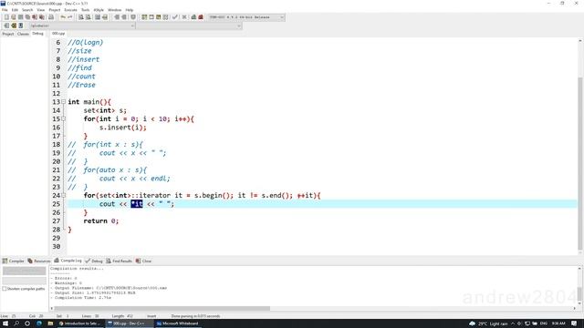The height and width of the screenshot is (328, 584).
Task: Click the red Delete Profiling Information icon
Action: [201, 17]
